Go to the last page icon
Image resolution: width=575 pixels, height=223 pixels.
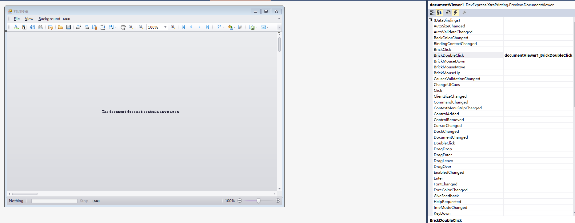[x=207, y=27]
